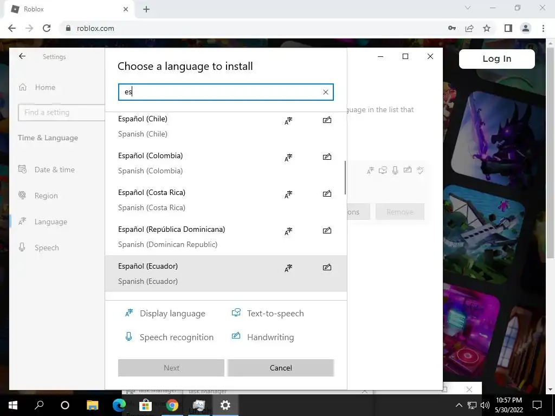
Task: Open notification action center
Action: (537, 405)
